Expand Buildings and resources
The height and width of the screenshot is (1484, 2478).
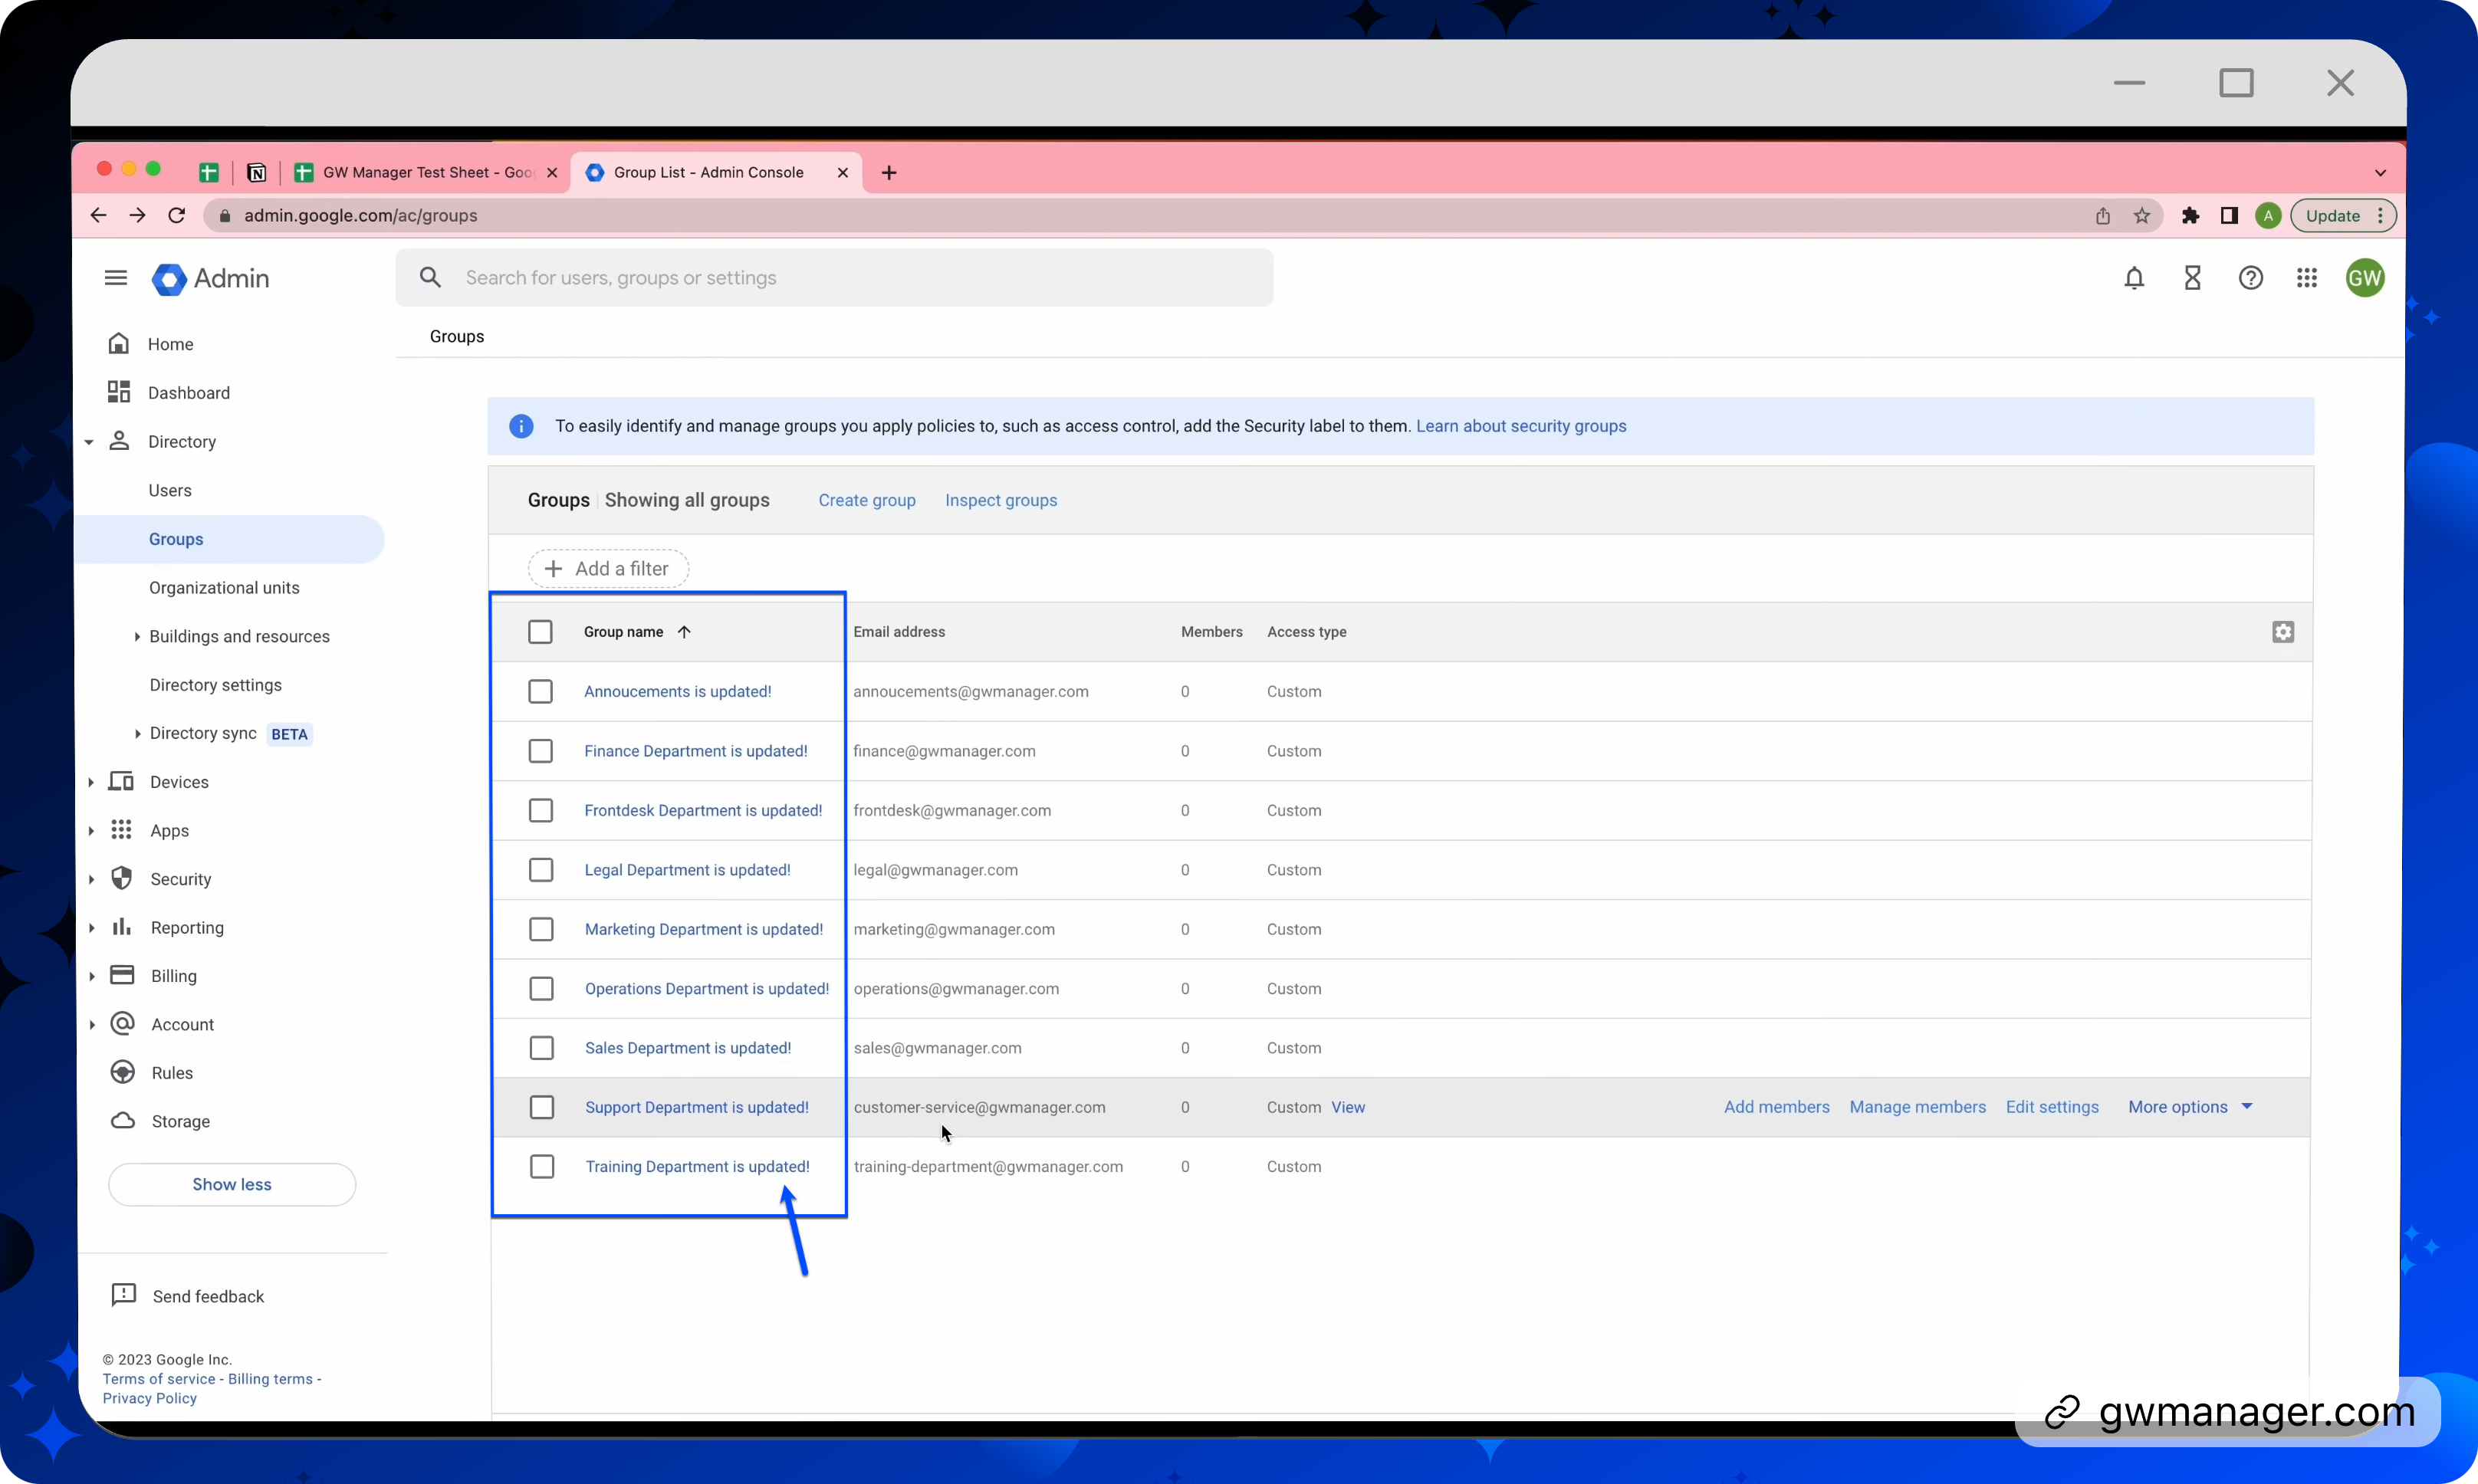coord(137,636)
